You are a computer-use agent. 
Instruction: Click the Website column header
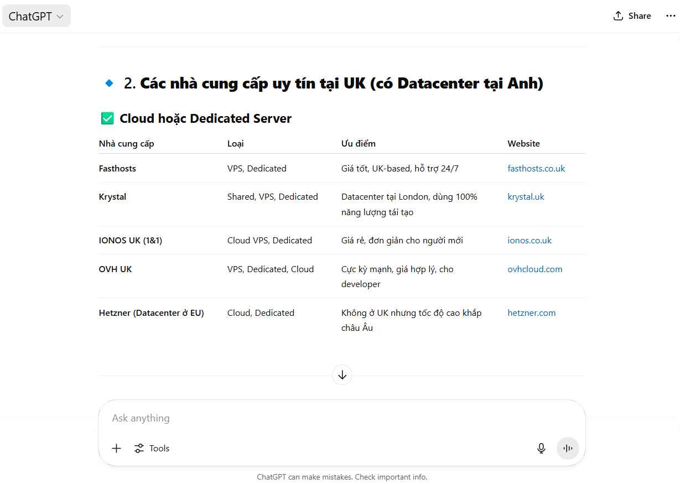pyautogui.click(x=523, y=144)
